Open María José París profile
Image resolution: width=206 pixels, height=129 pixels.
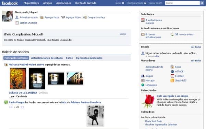[x=153, y=121]
